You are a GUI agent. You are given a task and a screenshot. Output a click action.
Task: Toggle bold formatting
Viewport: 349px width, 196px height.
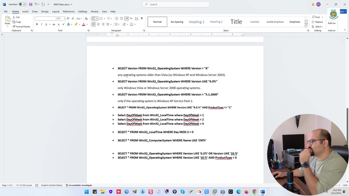(x=37, y=24)
